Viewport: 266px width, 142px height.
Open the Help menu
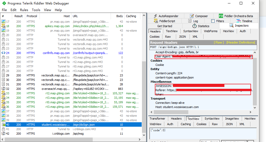tap(58, 10)
